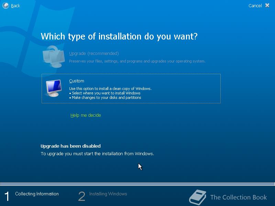Click the X icon beside Cancel
The width and height of the screenshot is (275, 206).
[267, 5]
